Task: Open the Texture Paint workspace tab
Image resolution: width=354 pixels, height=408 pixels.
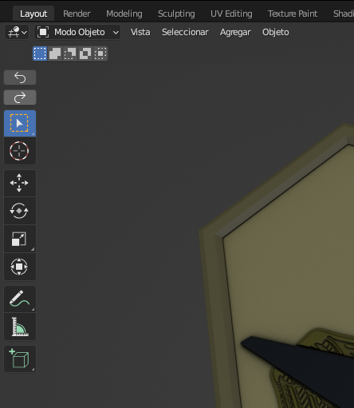Action: (x=293, y=14)
